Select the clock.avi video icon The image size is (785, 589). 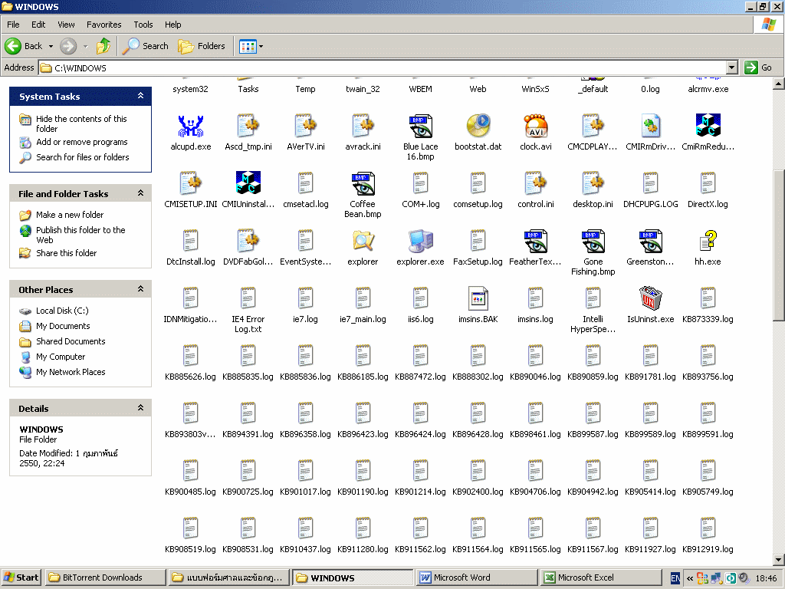click(x=535, y=126)
